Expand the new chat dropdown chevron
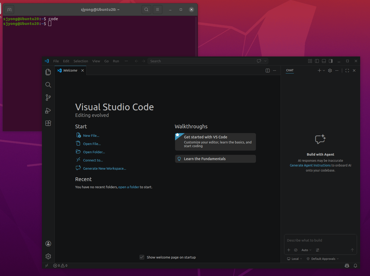This screenshot has width=370, height=276. click(x=324, y=71)
